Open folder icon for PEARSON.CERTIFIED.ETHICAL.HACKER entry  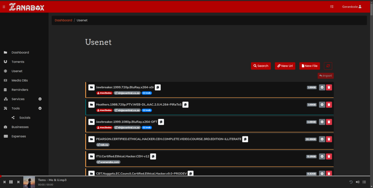[91, 139]
